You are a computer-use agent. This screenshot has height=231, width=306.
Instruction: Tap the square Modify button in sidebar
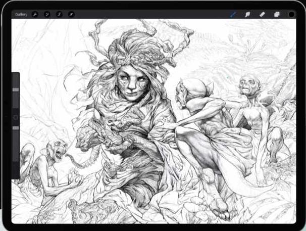tap(16, 117)
